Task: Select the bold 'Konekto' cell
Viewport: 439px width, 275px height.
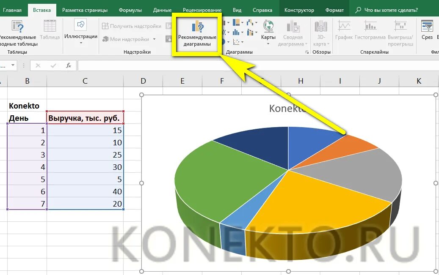Action: (x=27, y=106)
